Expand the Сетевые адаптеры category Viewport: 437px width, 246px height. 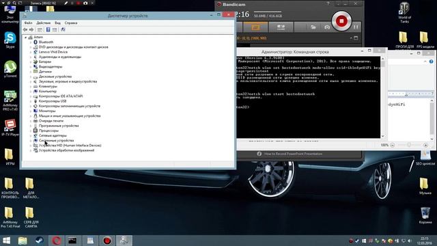click(30, 135)
